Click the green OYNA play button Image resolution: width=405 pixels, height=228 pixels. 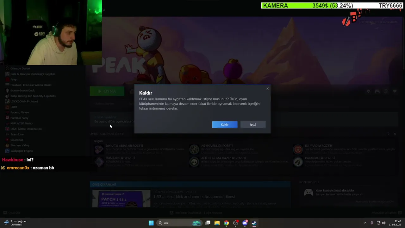(107, 91)
